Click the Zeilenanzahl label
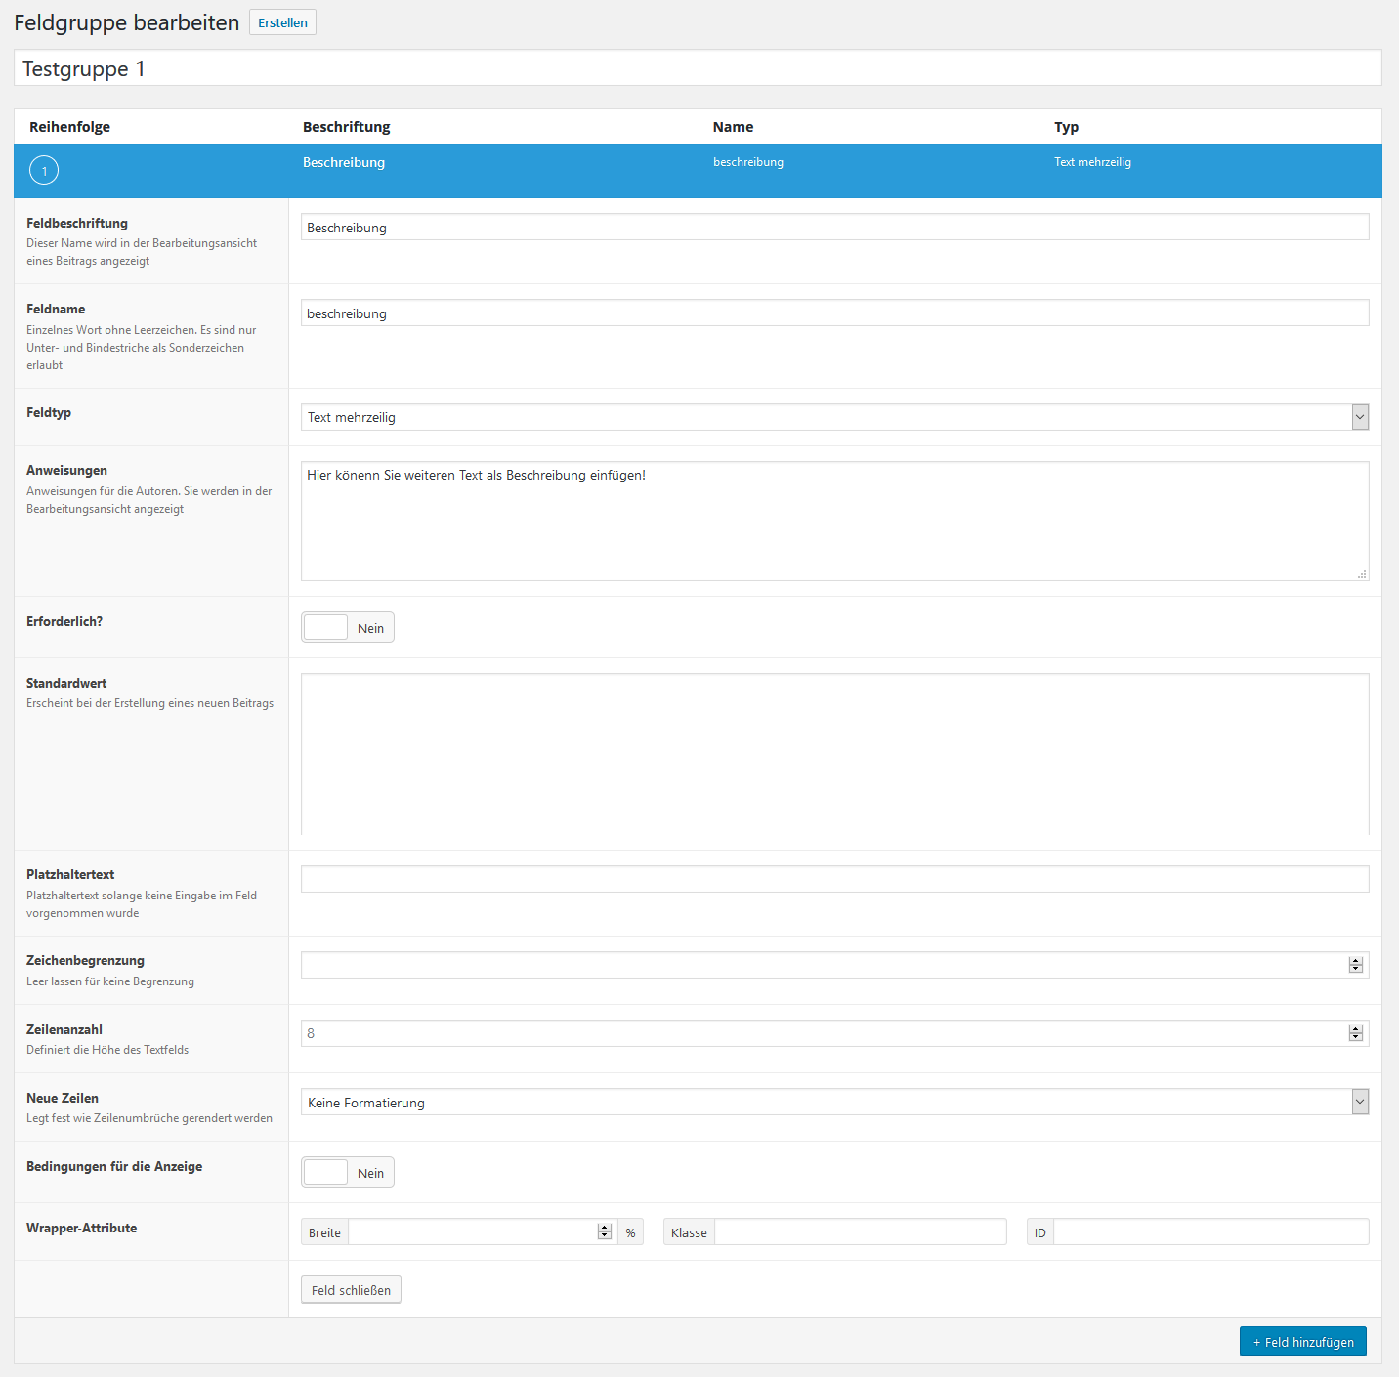Viewport: 1399px width, 1377px height. point(64,1029)
